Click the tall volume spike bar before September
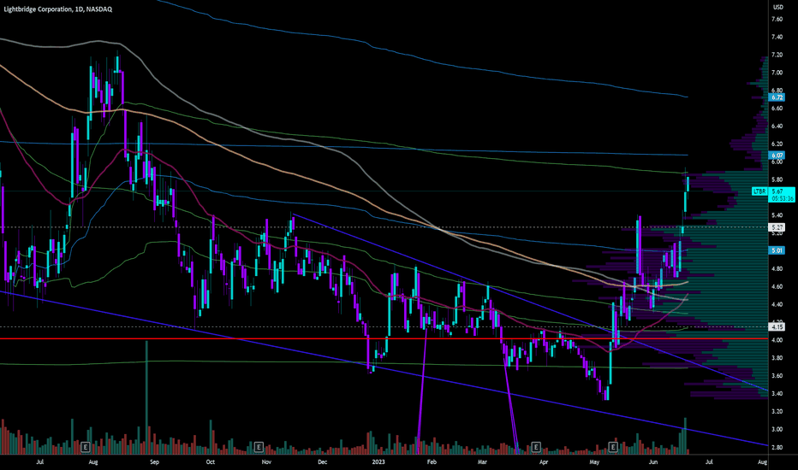Image resolution: width=798 pixels, height=470 pixels. point(146,397)
